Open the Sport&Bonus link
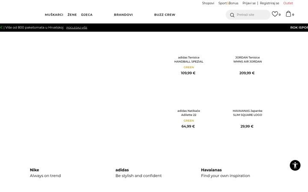308x192 pixels. pyautogui.click(x=228, y=3)
